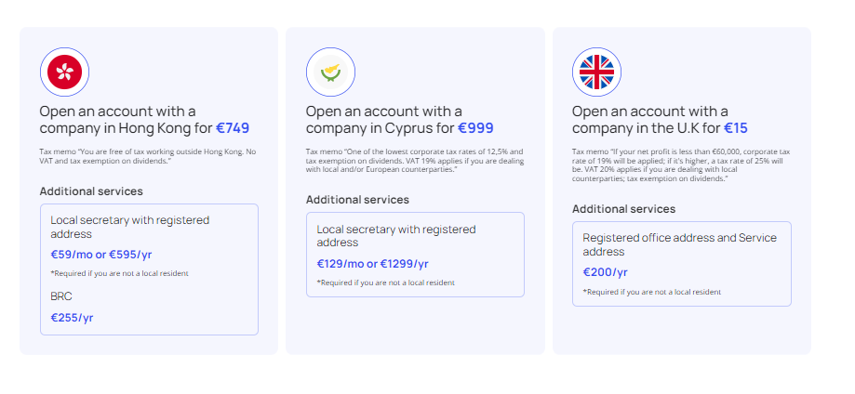This screenshot has width=855, height=394.
Task: Click Hong Kong 'Local secretary with registered address'
Action: [x=129, y=228]
